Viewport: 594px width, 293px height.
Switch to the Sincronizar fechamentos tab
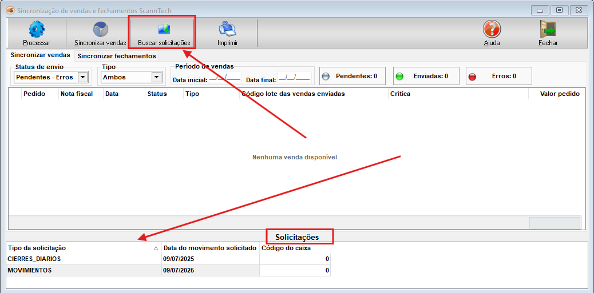(x=117, y=56)
